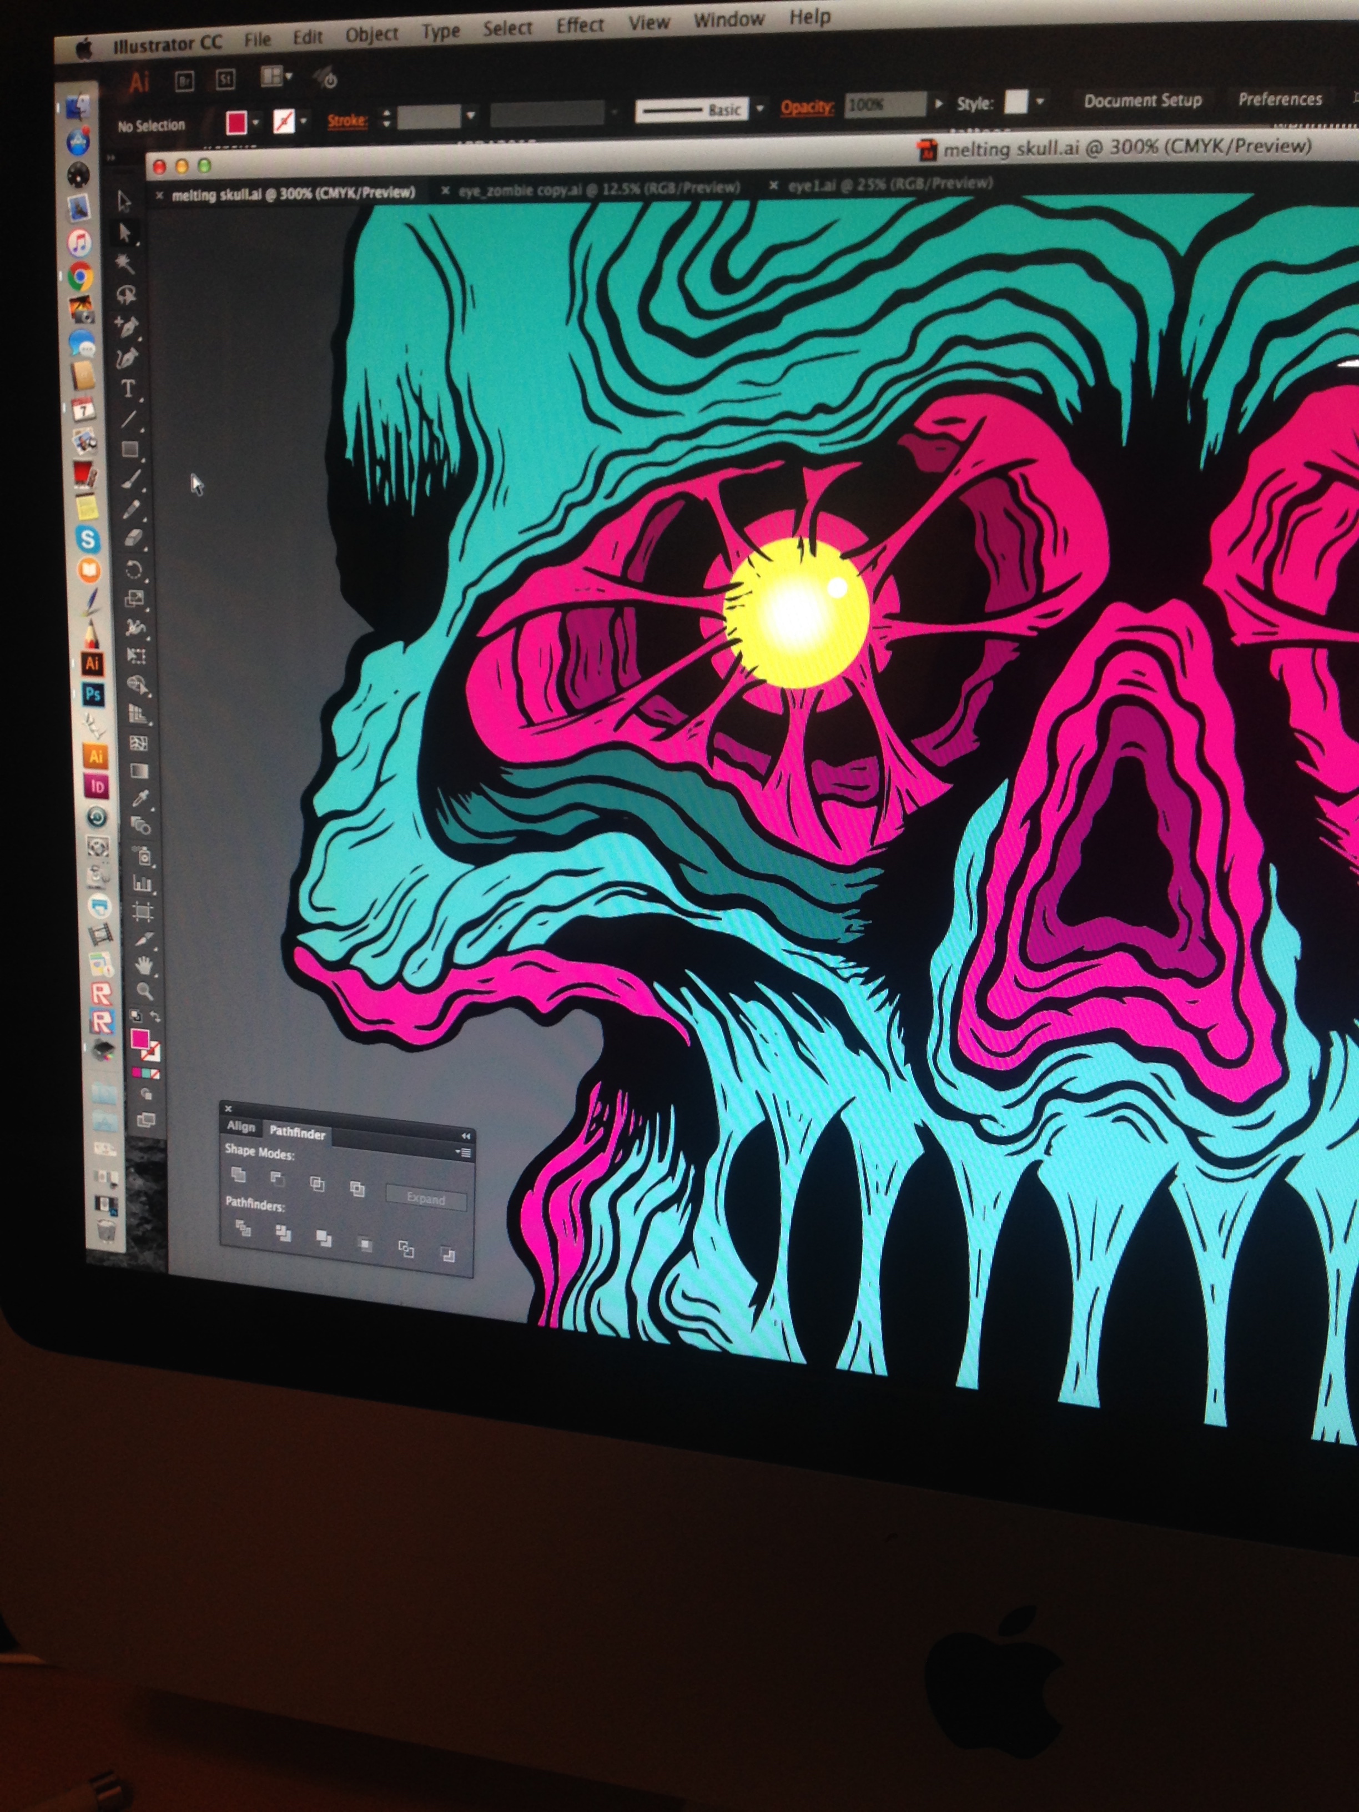Select the Line Segment tool
This screenshot has width=1359, height=1812.
(129, 420)
